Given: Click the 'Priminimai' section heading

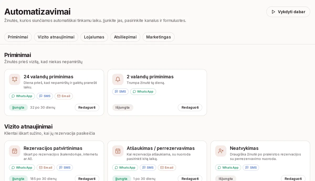Looking at the screenshot, I should (x=18, y=55).
